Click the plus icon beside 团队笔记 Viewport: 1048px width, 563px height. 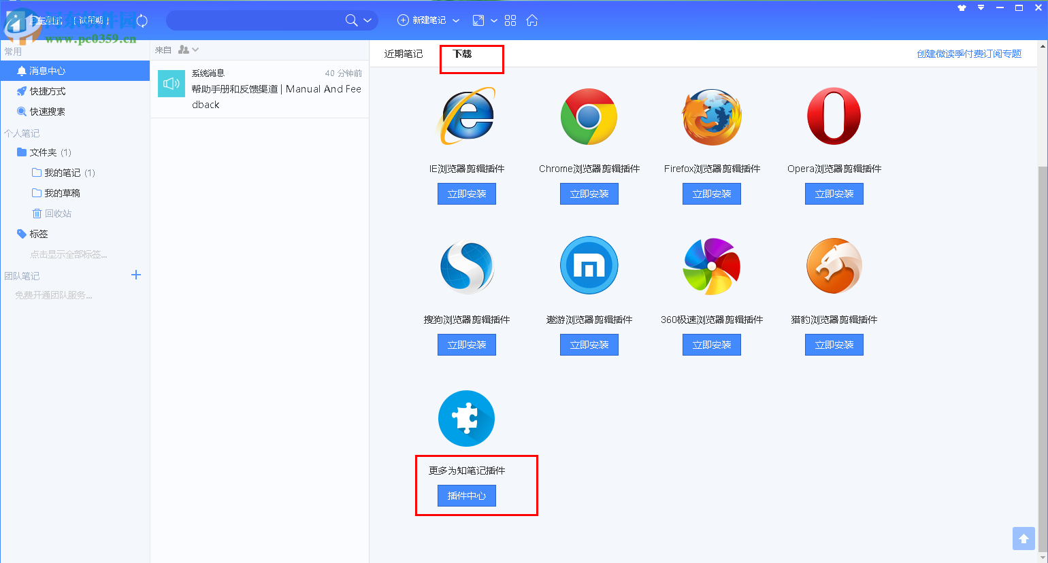click(136, 275)
